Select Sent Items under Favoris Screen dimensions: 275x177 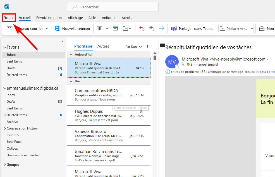34,61
